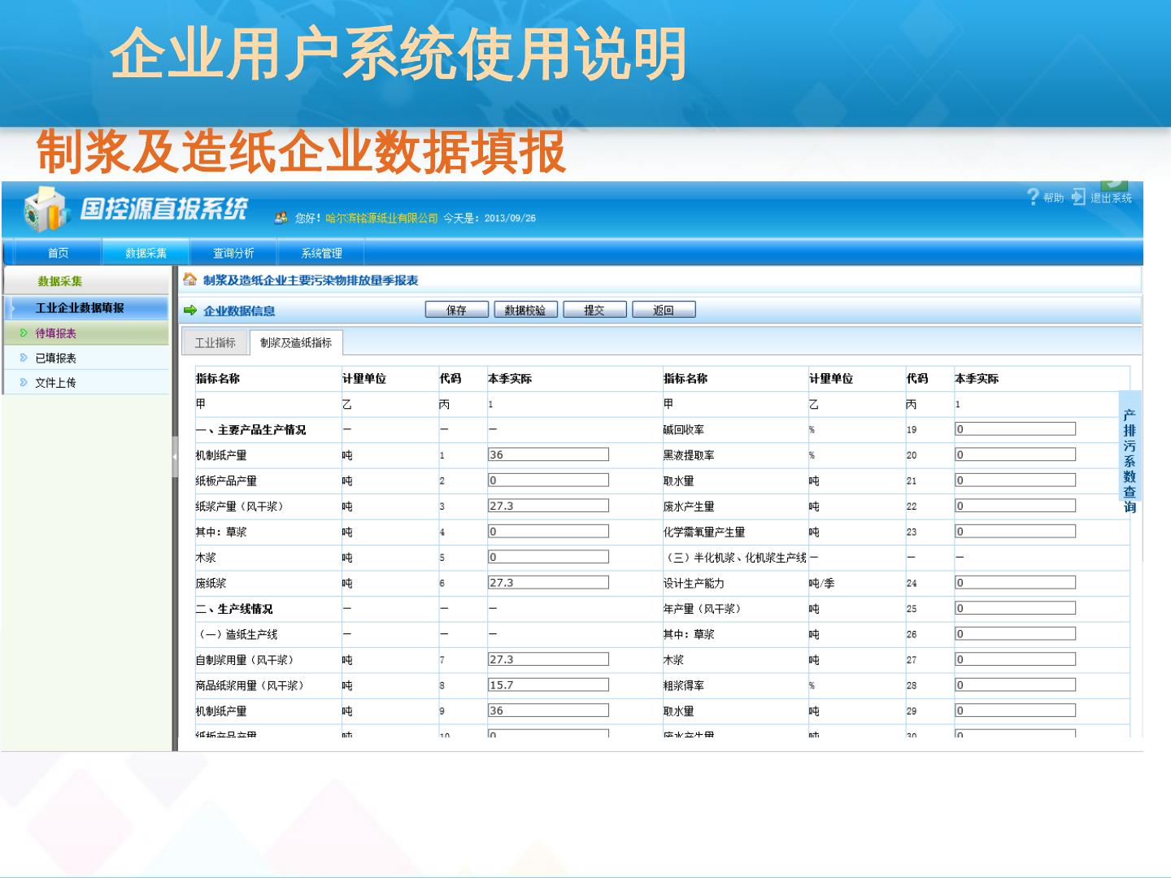Expand the 已填报表 sidebar item
Screen dimensions: 1171x878
point(55,359)
